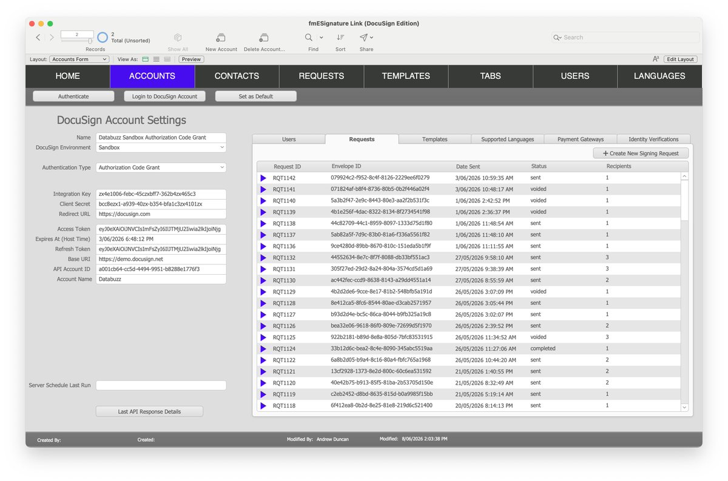Viewport: 728px width, 481px height.
Task: Click the Show All toolbar icon
Action: pos(178,38)
